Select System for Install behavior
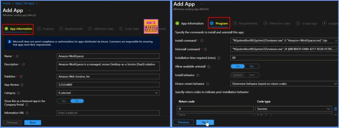Image resolution: width=339 pixels, height=128 pixels. click(x=238, y=75)
